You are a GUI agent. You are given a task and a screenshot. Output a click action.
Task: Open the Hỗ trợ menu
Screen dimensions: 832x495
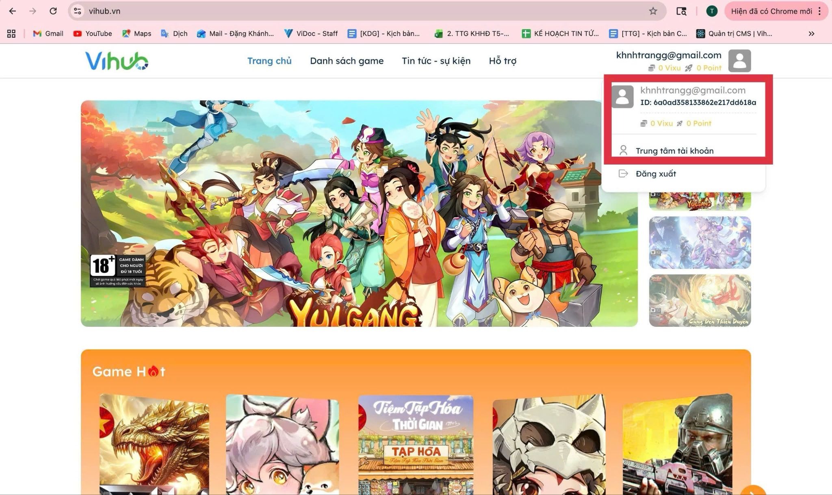pos(503,61)
